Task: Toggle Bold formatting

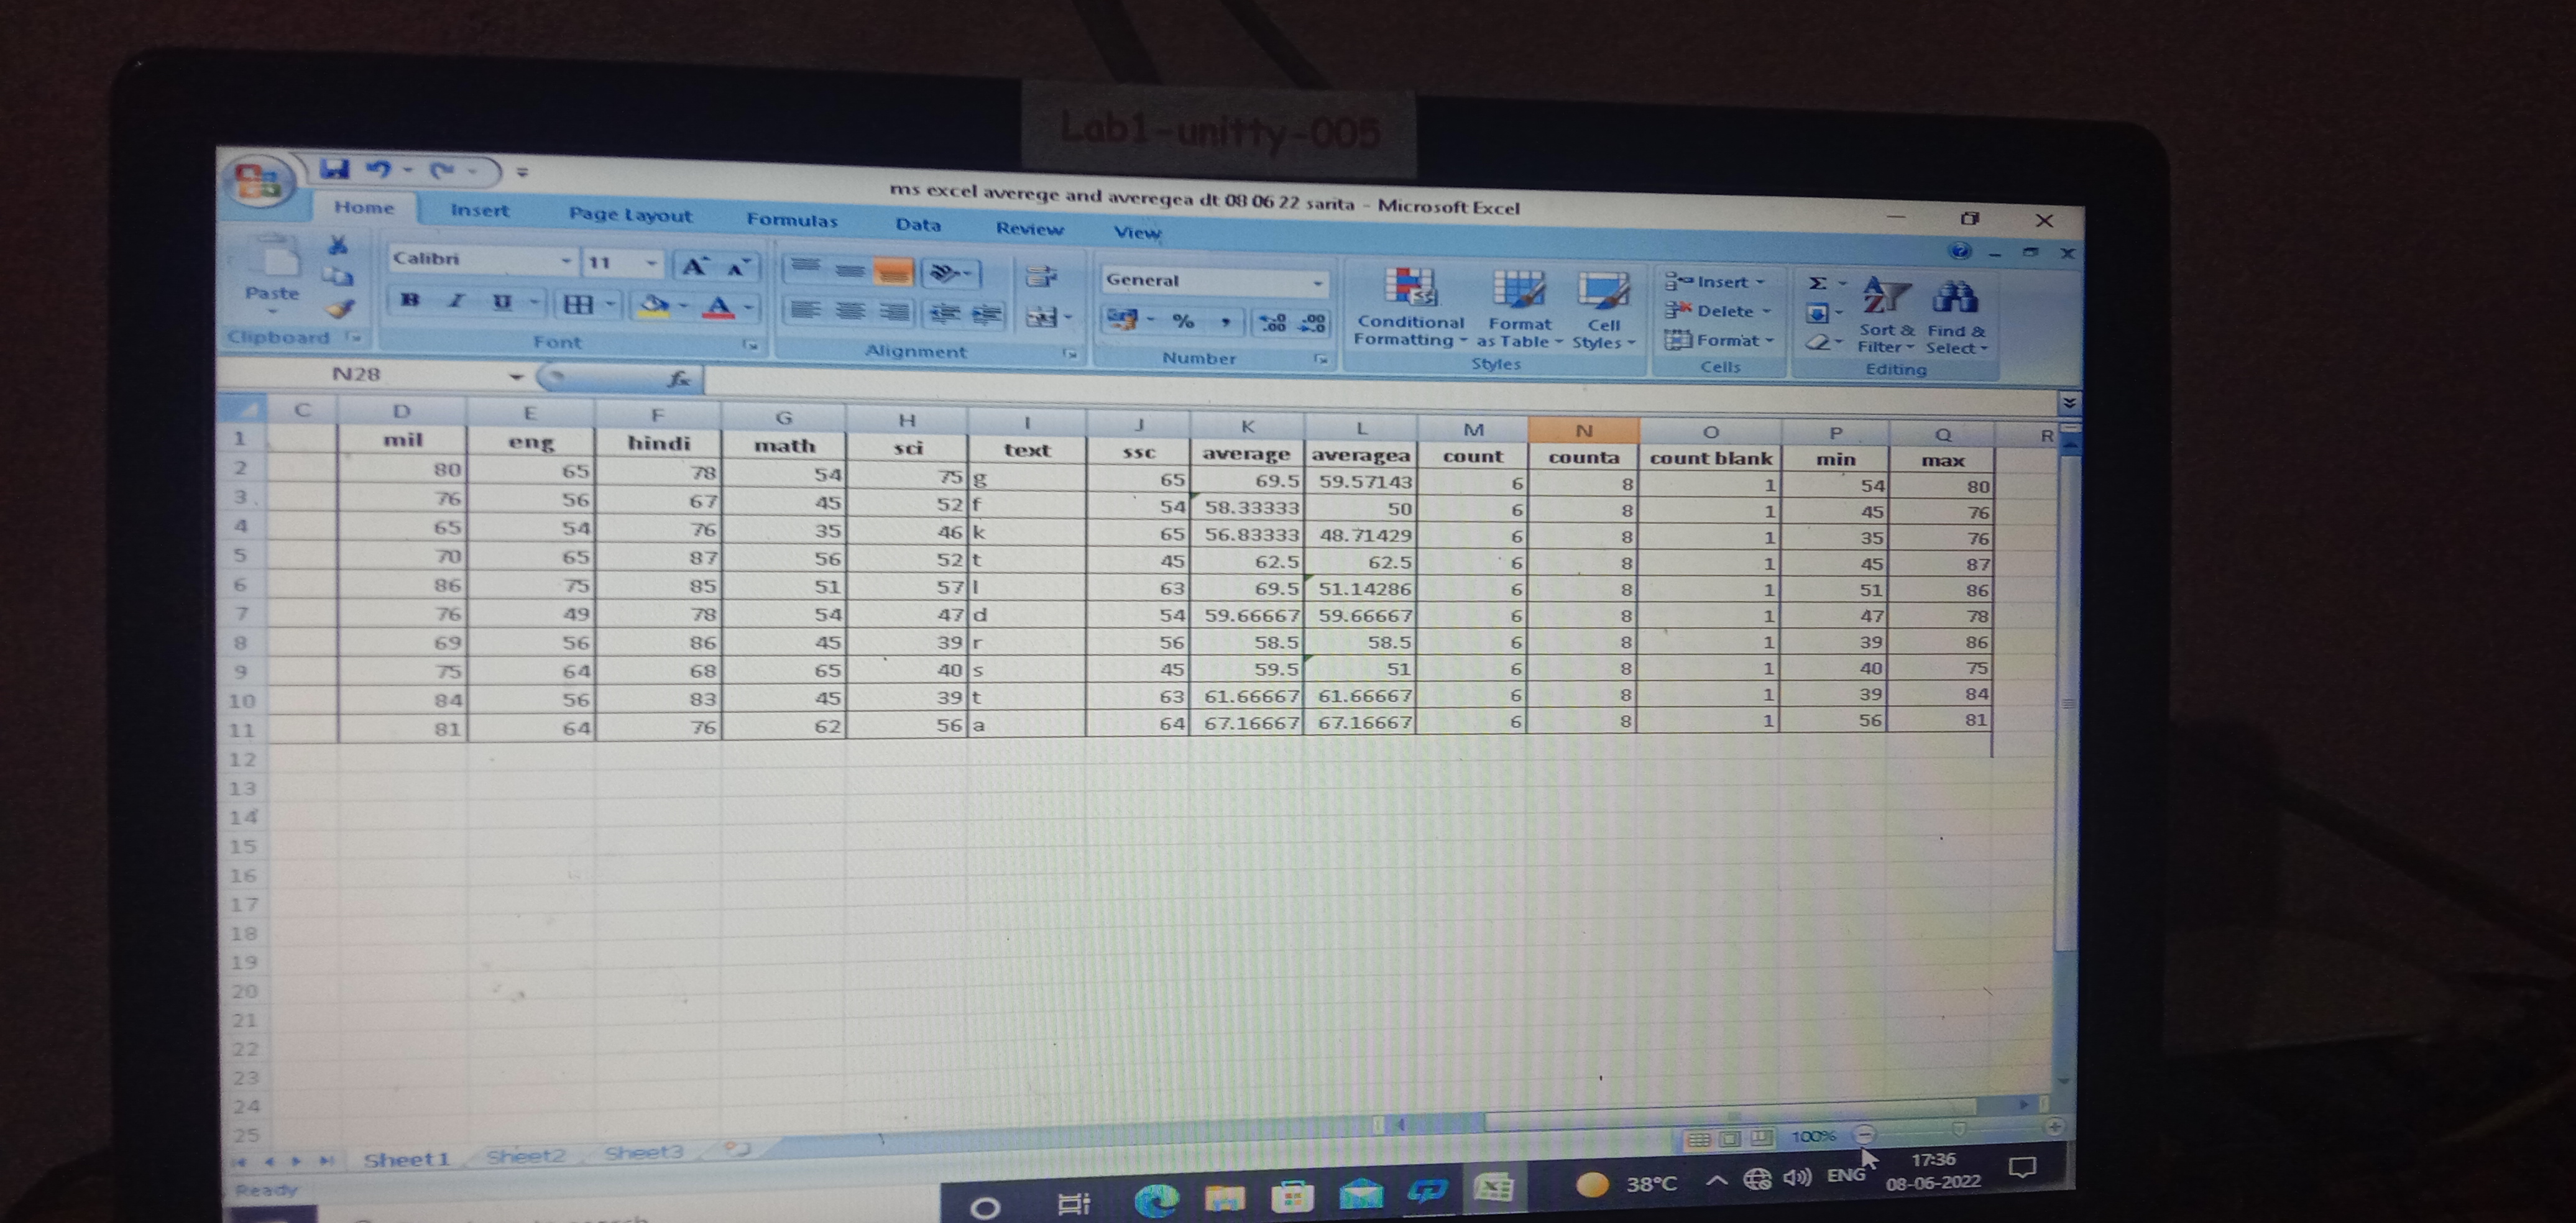Action: 410,300
